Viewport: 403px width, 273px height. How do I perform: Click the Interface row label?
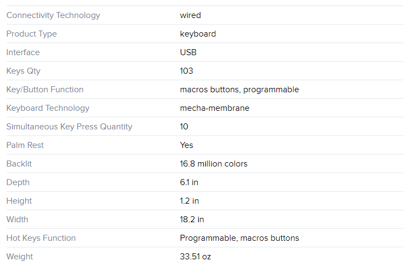click(23, 52)
